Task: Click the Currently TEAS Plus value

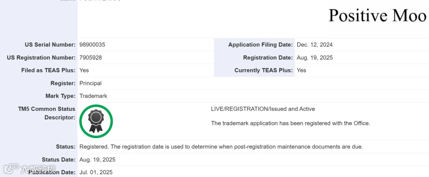Action: click(301, 70)
